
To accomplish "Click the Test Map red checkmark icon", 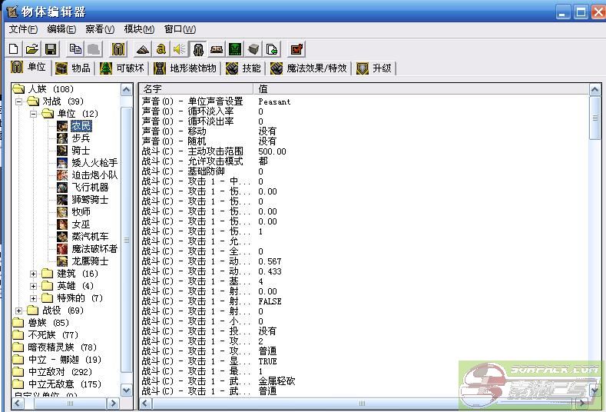I will (296, 49).
